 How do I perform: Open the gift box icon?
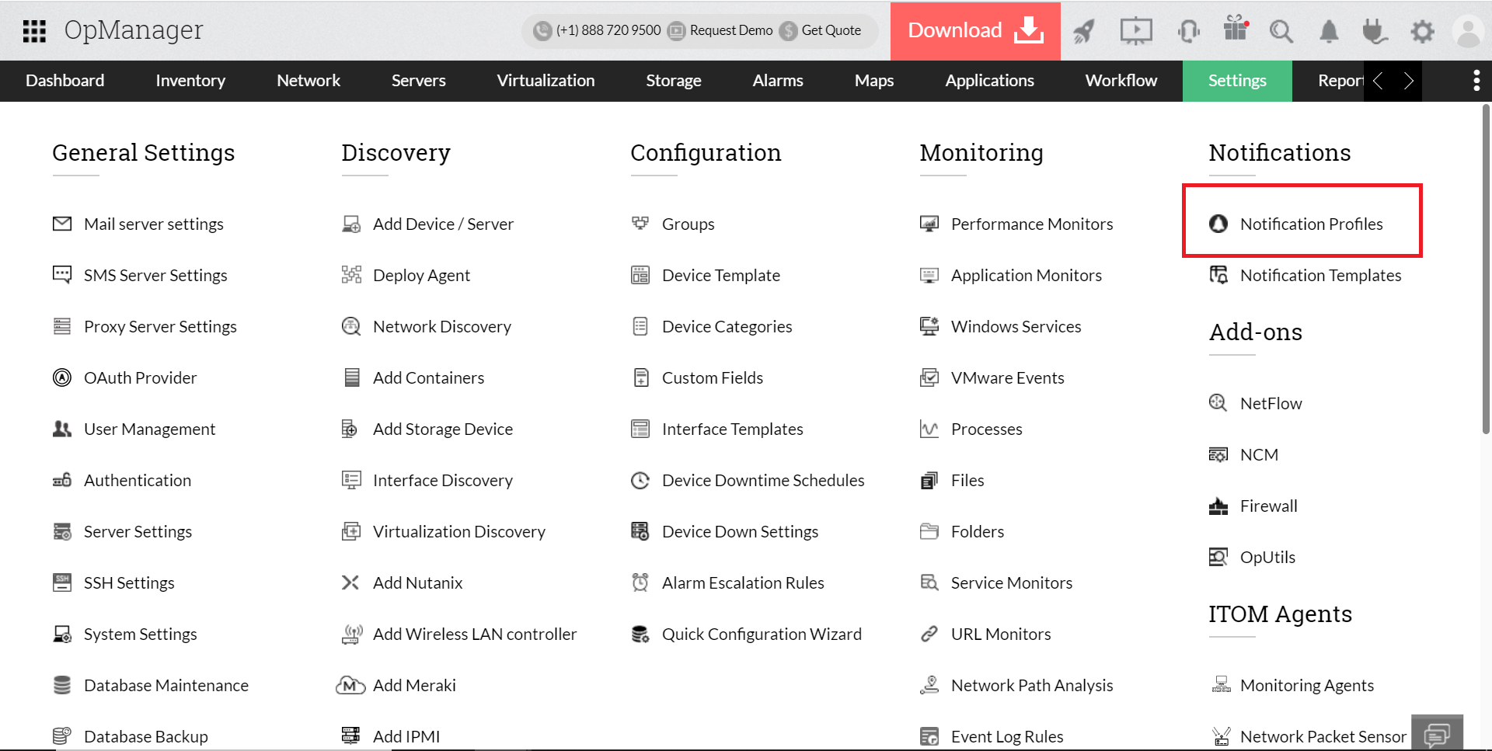[x=1236, y=28]
